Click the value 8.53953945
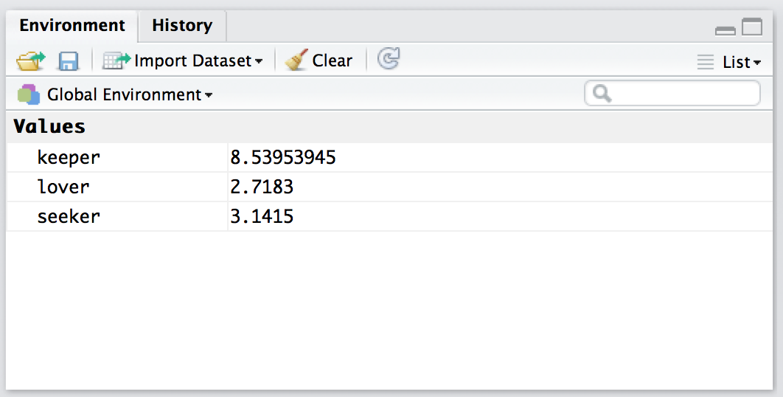This screenshot has width=783, height=397. (283, 157)
